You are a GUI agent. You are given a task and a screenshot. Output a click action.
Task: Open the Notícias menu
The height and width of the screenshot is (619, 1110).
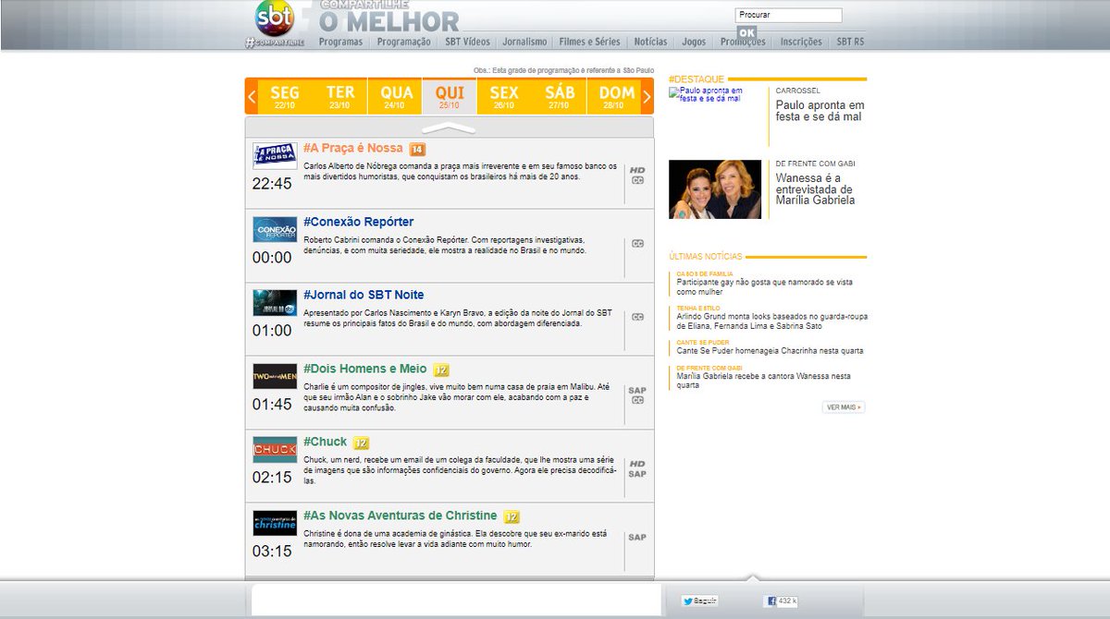(x=650, y=42)
